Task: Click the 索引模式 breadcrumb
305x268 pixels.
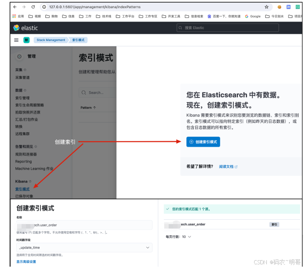Action: tap(78, 40)
